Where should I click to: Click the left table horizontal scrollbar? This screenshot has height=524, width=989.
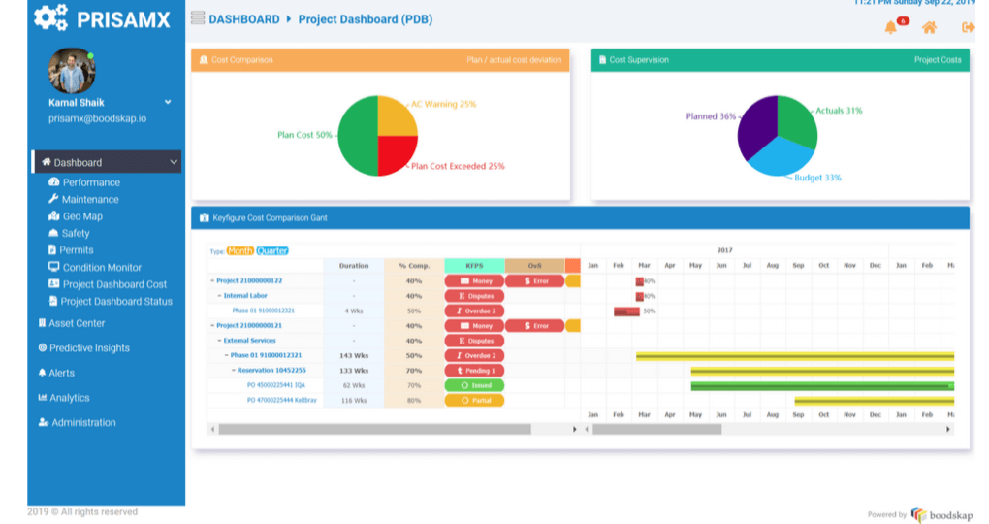pos(374,429)
